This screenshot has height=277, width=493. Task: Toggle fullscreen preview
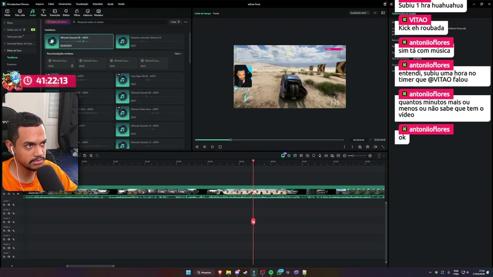pyautogui.click(x=383, y=147)
